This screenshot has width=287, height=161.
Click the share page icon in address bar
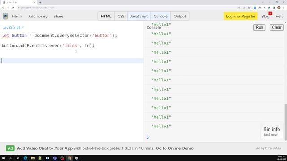pos(244,8)
